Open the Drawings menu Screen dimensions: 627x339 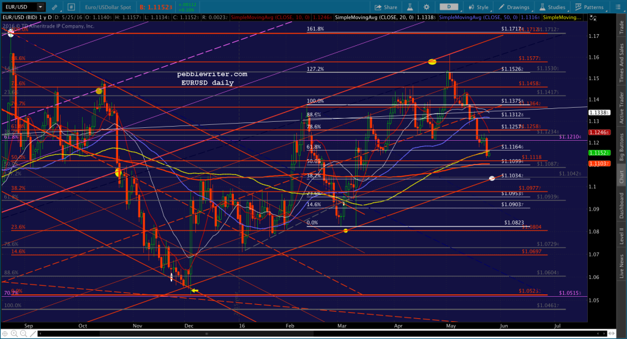(x=514, y=7)
